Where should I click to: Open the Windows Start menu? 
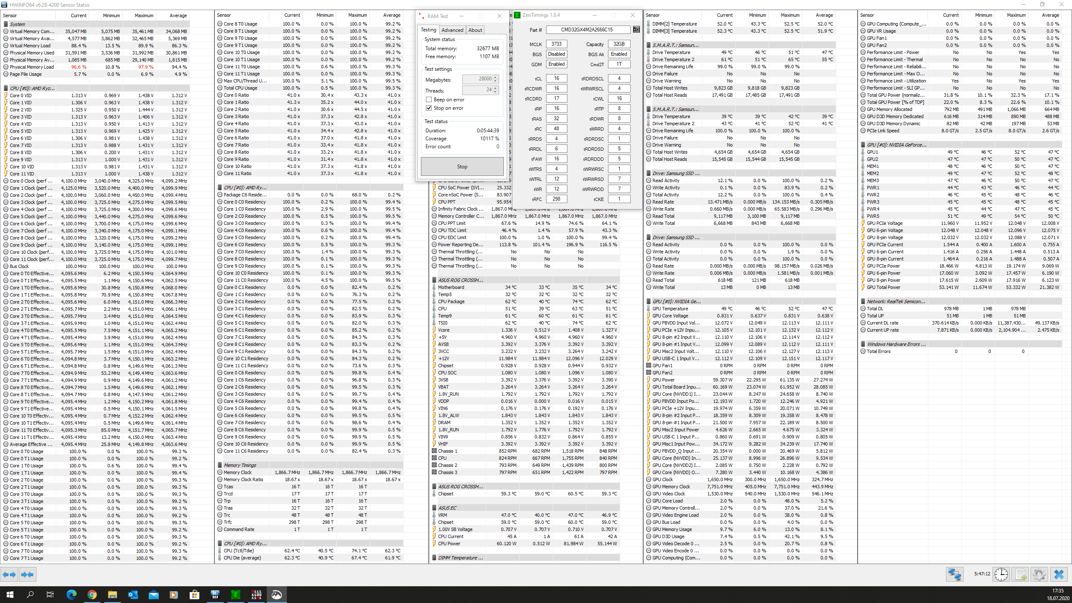[x=10, y=594]
